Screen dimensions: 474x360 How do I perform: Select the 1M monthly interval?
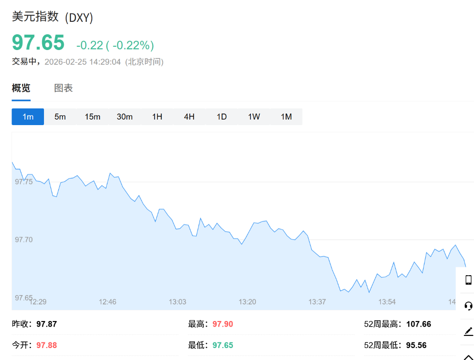[287, 117]
